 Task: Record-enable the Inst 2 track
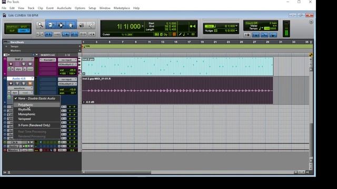tap(11, 64)
